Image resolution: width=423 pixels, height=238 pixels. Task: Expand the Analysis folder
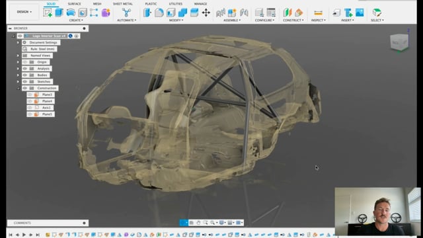18,69
